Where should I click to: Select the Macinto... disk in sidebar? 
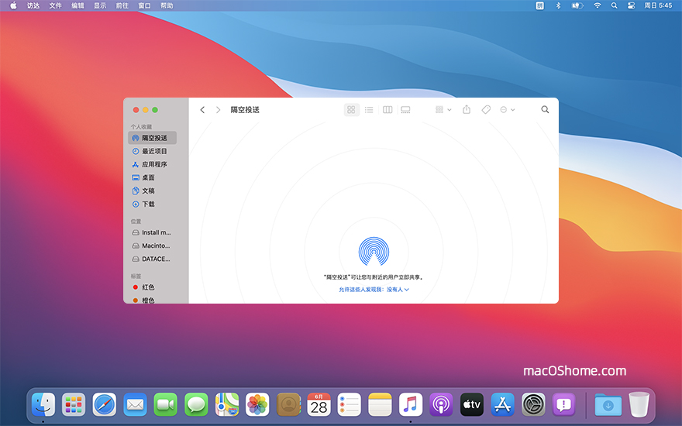[x=152, y=246]
